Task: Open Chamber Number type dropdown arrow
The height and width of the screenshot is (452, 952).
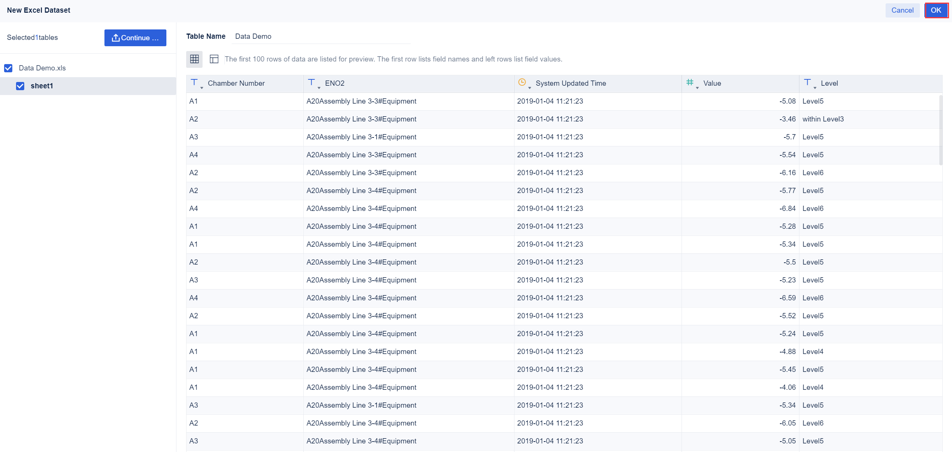Action: click(202, 88)
